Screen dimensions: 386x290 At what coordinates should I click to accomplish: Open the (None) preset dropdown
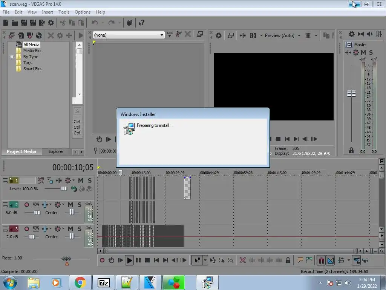[x=162, y=35]
